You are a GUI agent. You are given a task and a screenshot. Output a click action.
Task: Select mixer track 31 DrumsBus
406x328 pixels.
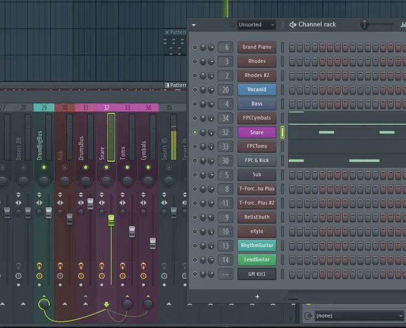(x=86, y=108)
